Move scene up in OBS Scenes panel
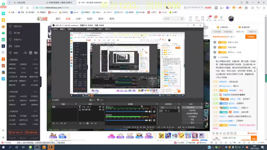Viewport: 267px width, 150px height. pos(61,123)
